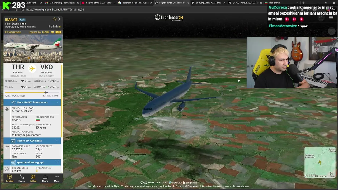Click the Infinite Flight logo
338x190 pixels.
(154, 183)
